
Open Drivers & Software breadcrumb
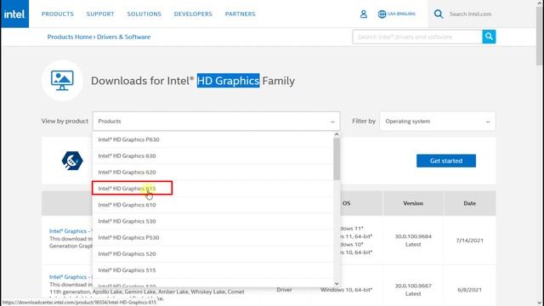pyautogui.click(x=123, y=37)
